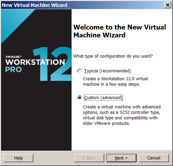This screenshot has height=166, width=173.
Task: Cancel the New Virtual Machine Wizard
Action: [x=154, y=158]
